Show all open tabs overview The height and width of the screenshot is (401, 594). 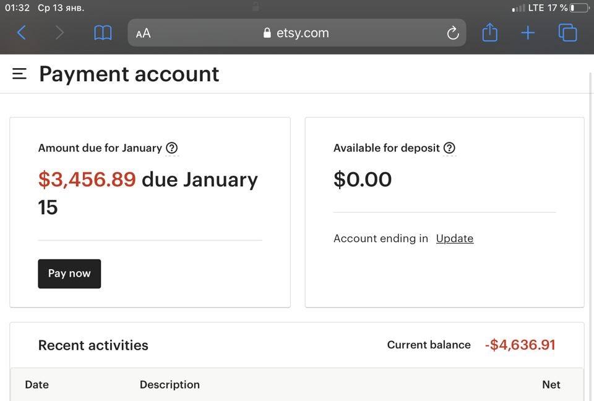pyautogui.click(x=568, y=33)
